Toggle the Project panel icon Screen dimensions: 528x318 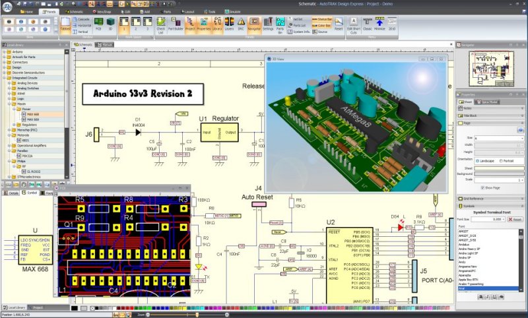[x=190, y=24]
